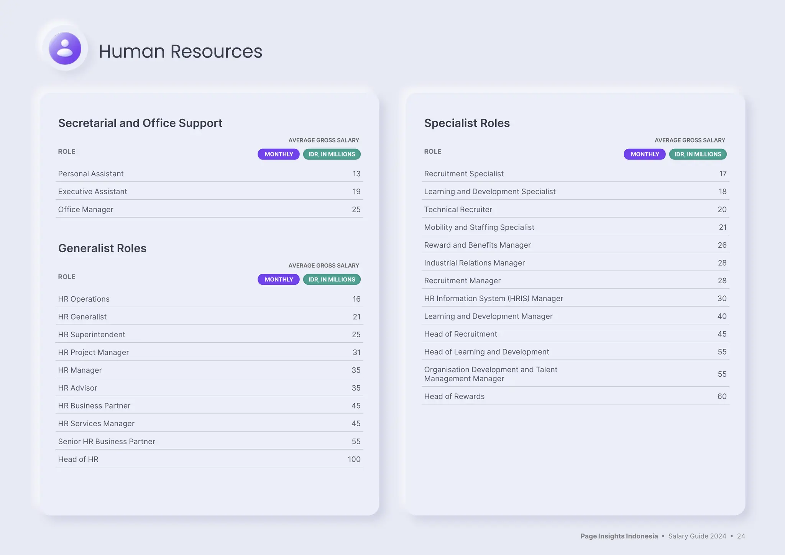Select the Personal Assistant row label

(91, 174)
